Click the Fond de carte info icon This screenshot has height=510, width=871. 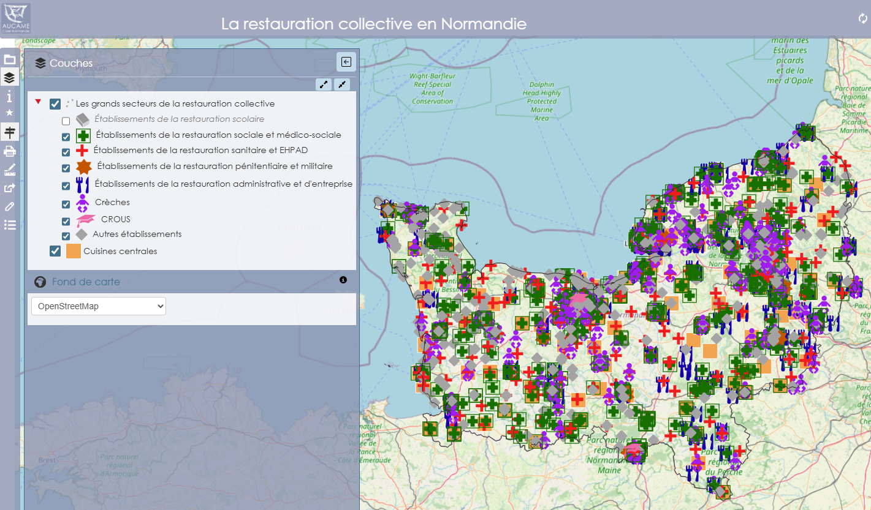[343, 280]
